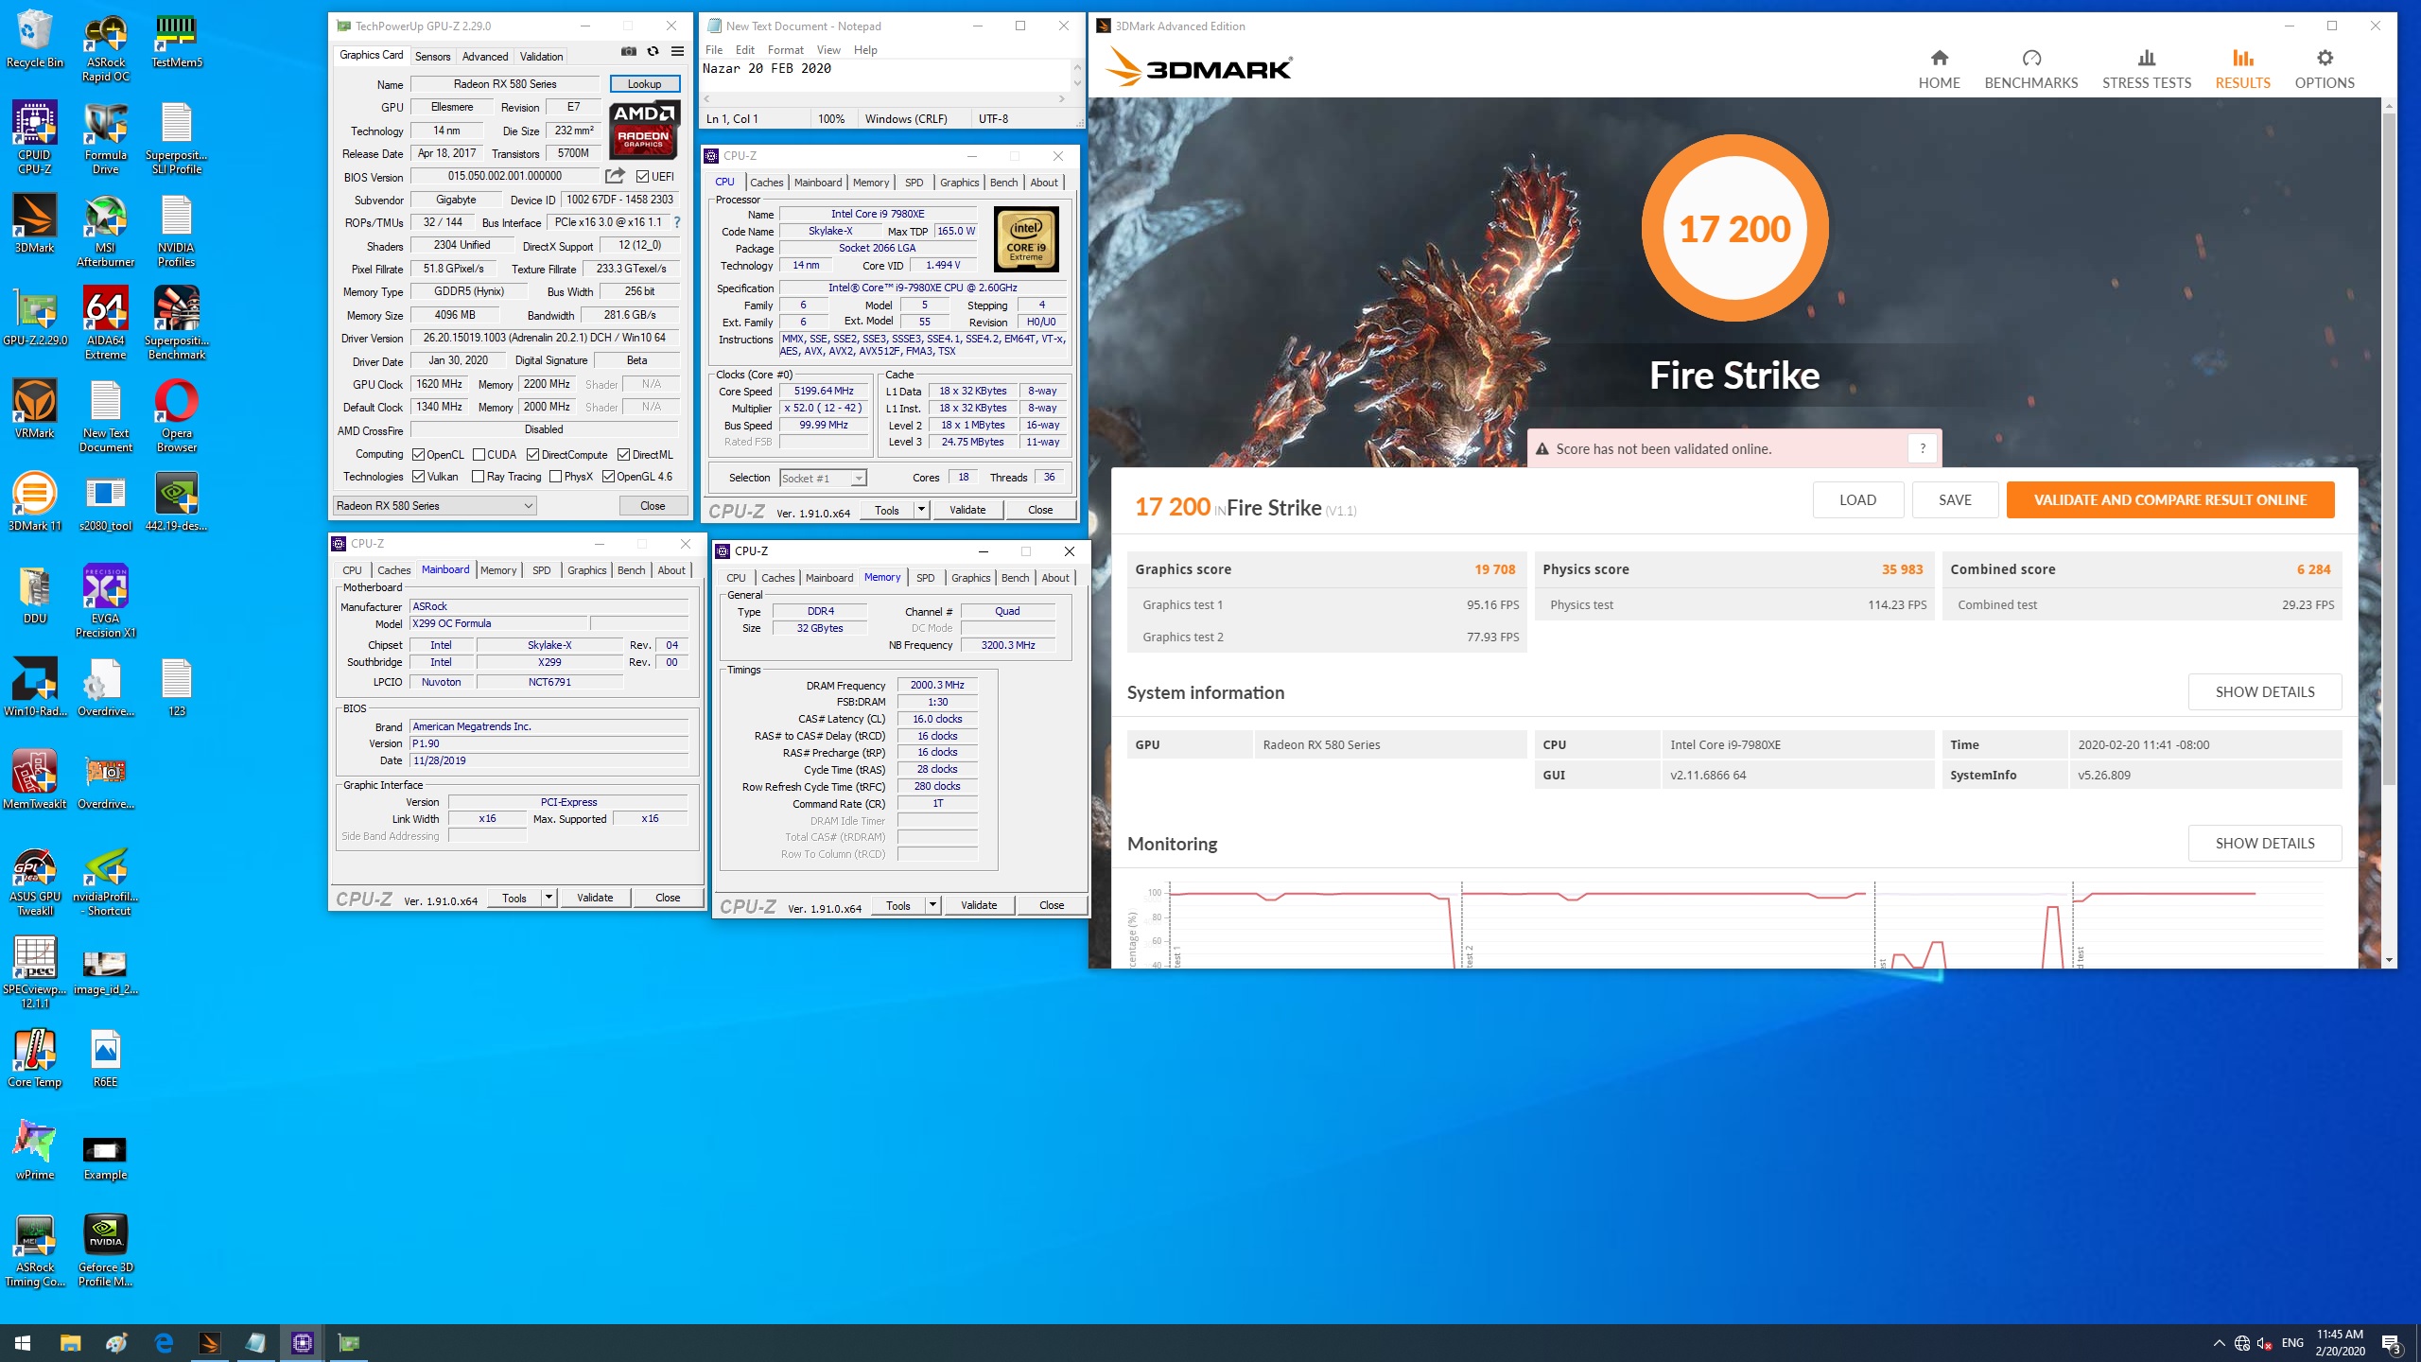Toggle the Vulkan checkbox
The height and width of the screenshot is (1362, 2421).
click(x=418, y=477)
